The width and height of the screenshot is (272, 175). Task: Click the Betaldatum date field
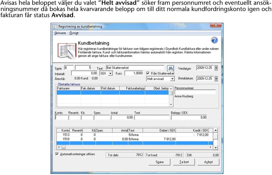pyautogui.click(x=205, y=79)
